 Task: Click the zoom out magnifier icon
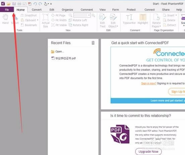(x=70, y=15)
